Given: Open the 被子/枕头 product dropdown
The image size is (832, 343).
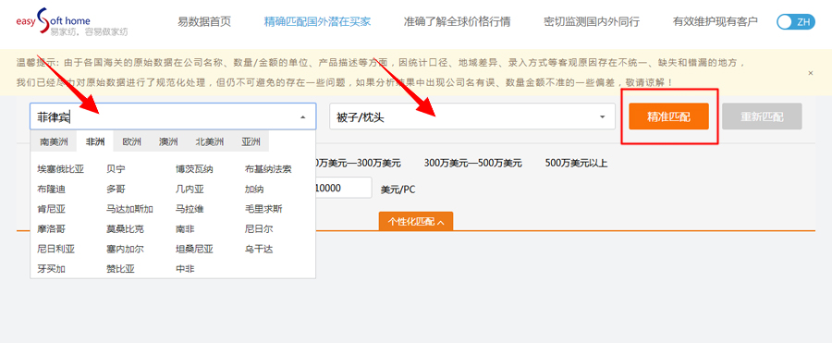Looking at the screenshot, I should pyautogui.click(x=472, y=116).
